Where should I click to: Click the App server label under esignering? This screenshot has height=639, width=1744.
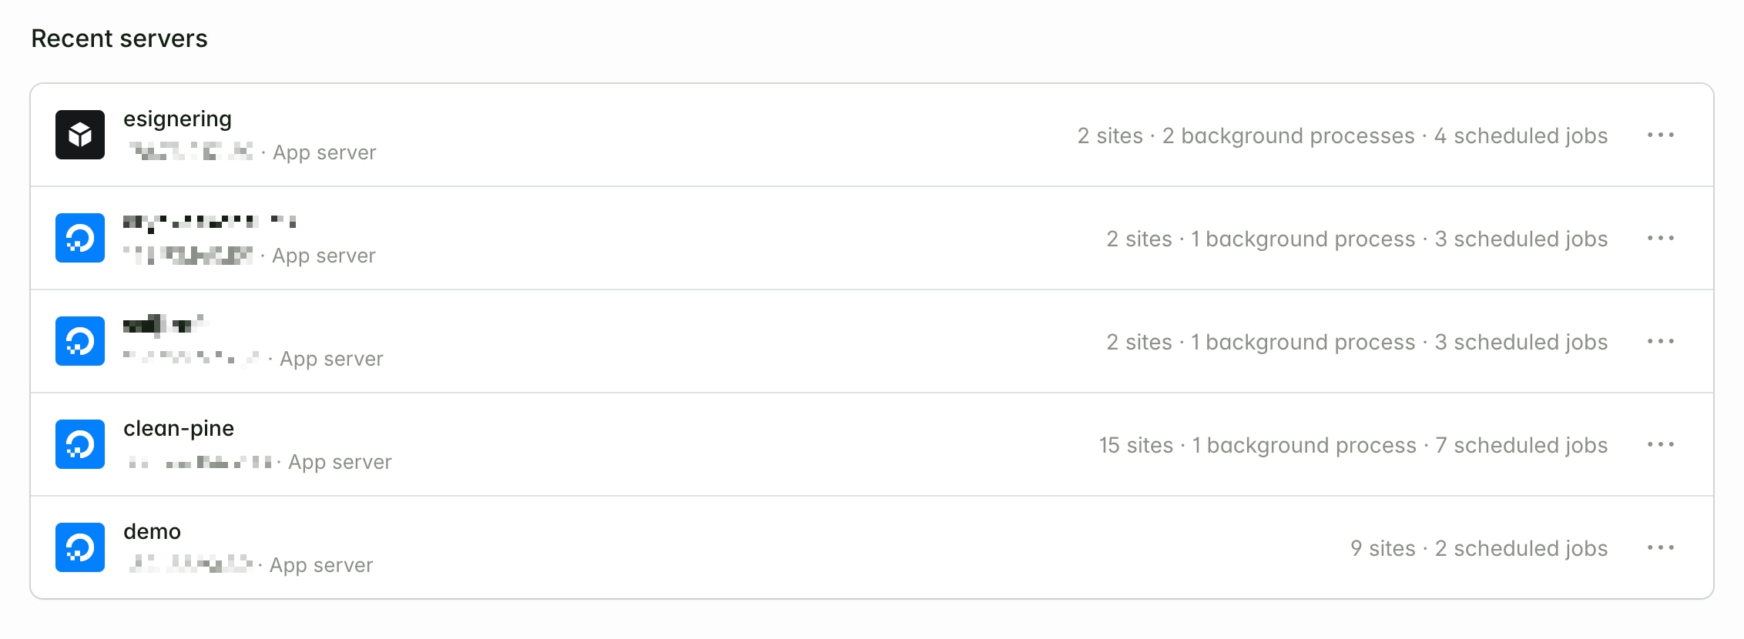click(324, 153)
